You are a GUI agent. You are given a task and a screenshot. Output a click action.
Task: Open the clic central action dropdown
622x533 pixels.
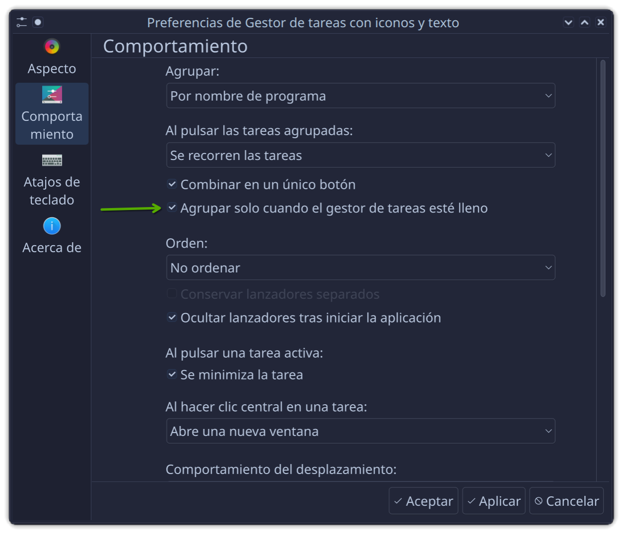(360, 431)
